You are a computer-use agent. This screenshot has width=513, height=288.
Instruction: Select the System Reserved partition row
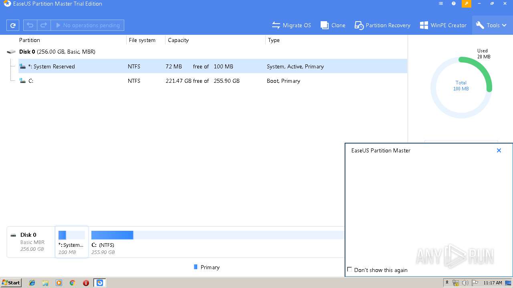tap(213, 66)
